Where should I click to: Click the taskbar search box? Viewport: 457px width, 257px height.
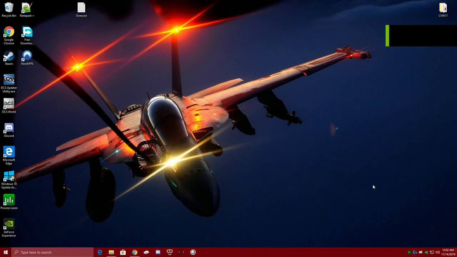click(x=52, y=252)
